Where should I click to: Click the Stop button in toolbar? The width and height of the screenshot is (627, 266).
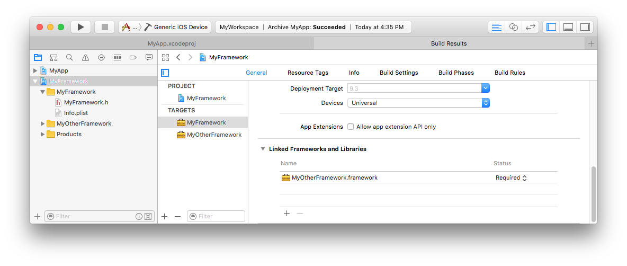point(105,27)
